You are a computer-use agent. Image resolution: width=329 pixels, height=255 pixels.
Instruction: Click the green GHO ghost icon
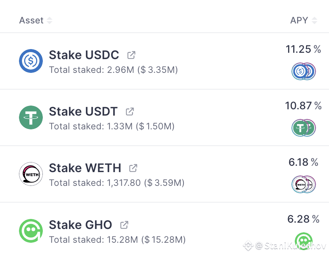[x=31, y=231]
